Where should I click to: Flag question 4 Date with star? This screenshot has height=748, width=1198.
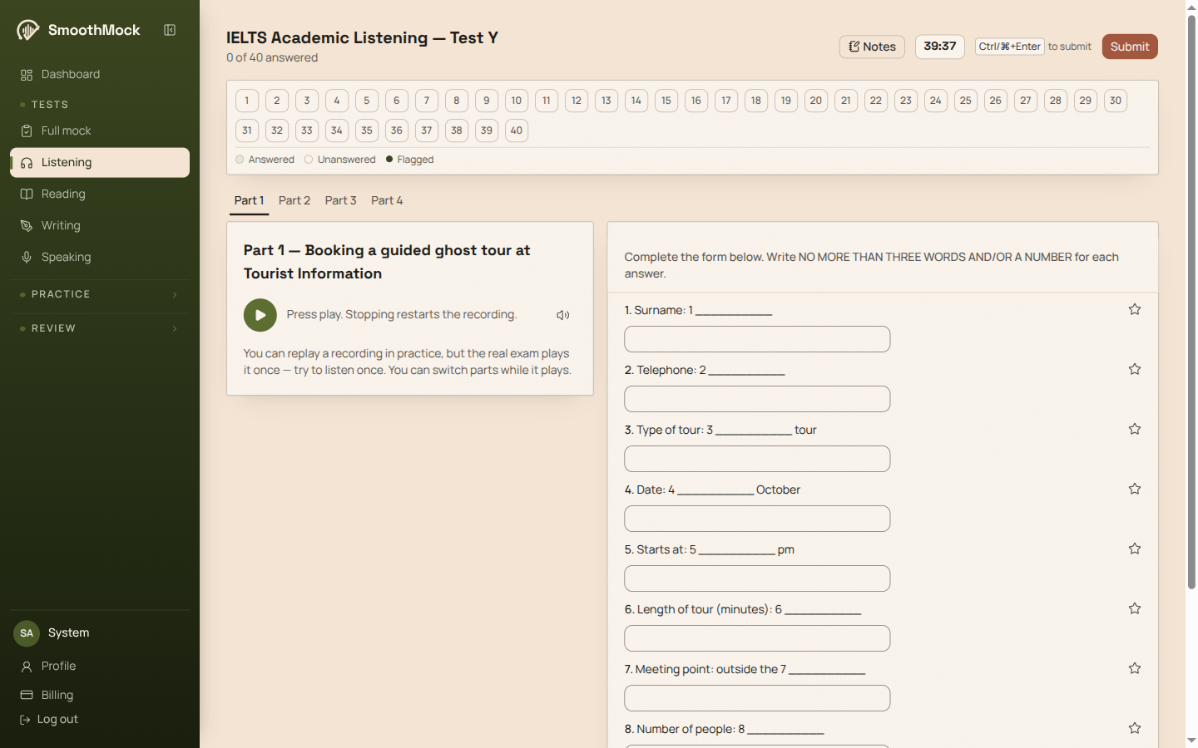click(1135, 489)
